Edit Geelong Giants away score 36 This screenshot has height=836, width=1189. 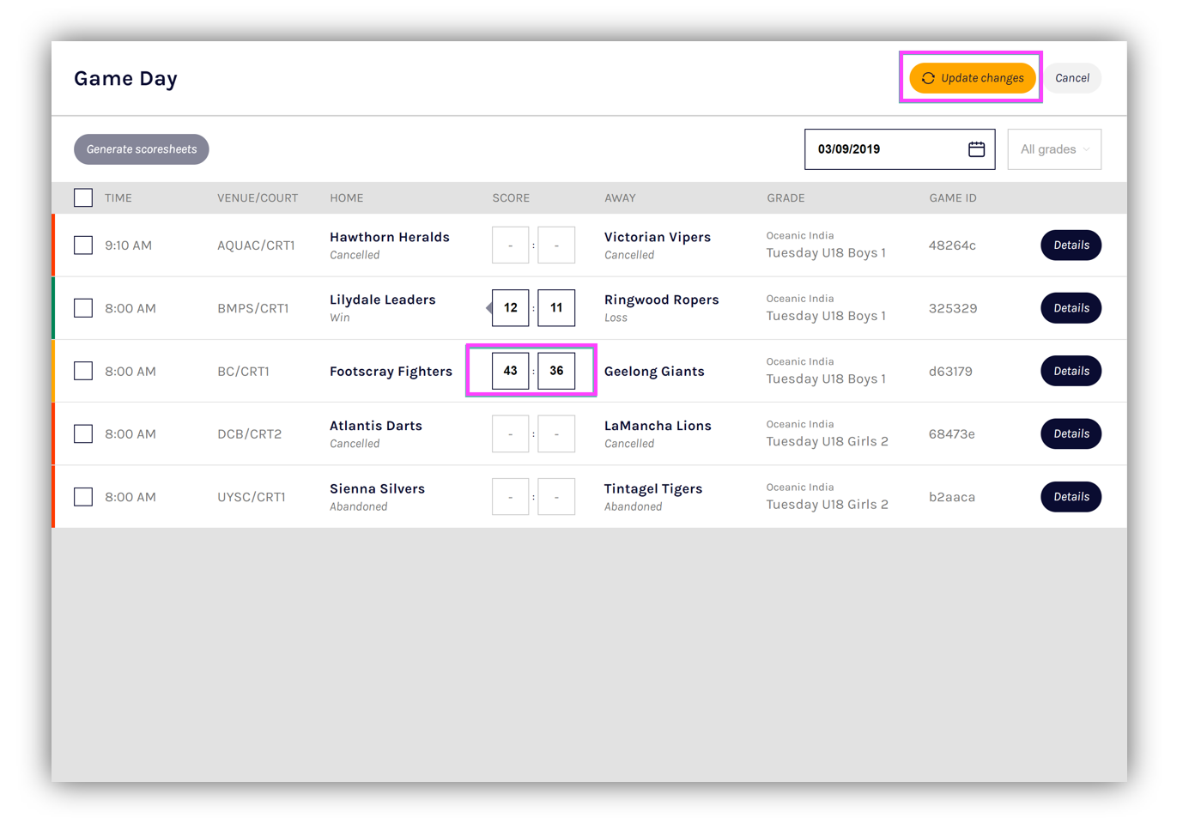point(556,371)
